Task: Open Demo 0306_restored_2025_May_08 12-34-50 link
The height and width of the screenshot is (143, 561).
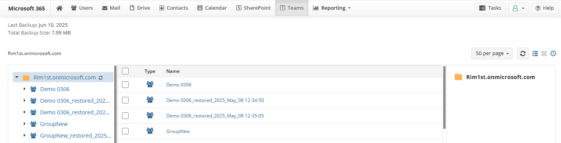Action: pyautogui.click(x=215, y=100)
